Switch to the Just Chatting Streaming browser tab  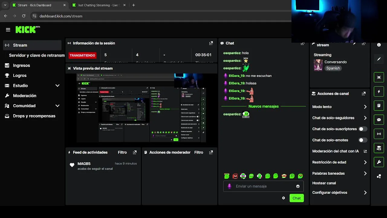tap(99, 5)
